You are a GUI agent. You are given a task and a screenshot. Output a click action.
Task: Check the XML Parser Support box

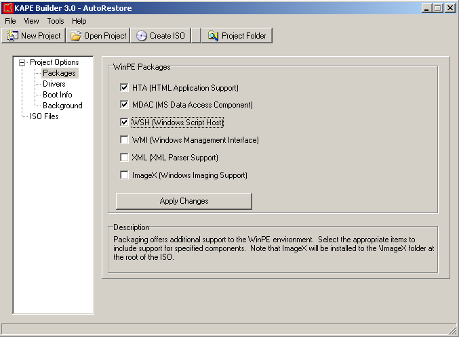124,158
